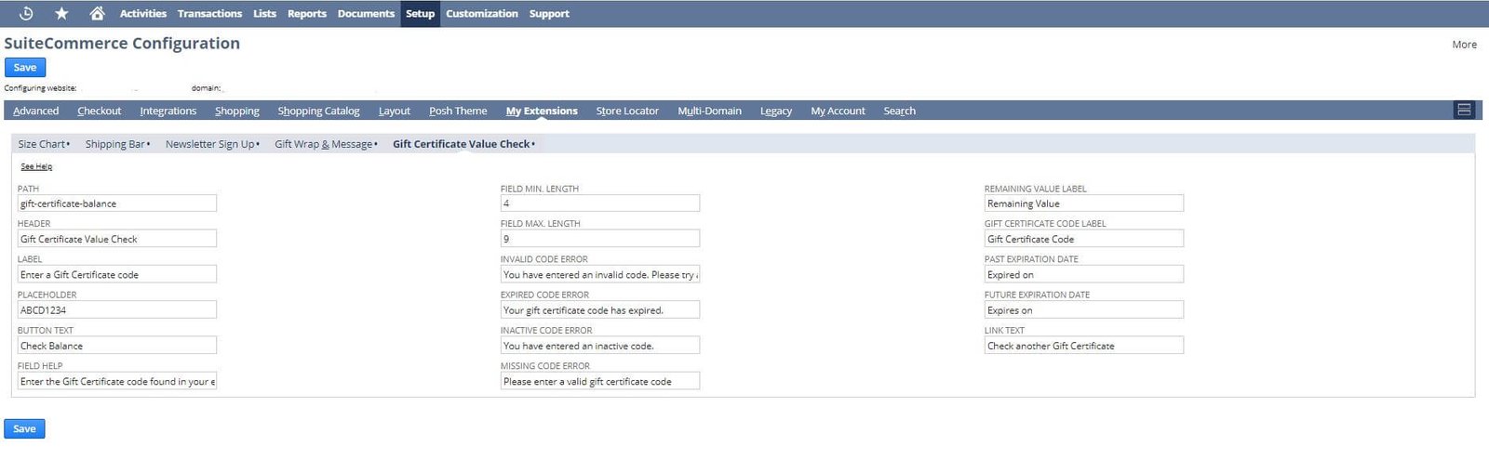Screen dimensions: 1489x459
Task: Open the Lists menu
Action: click(x=264, y=13)
